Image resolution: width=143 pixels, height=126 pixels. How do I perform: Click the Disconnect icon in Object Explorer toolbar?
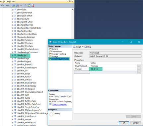click(17, 5)
